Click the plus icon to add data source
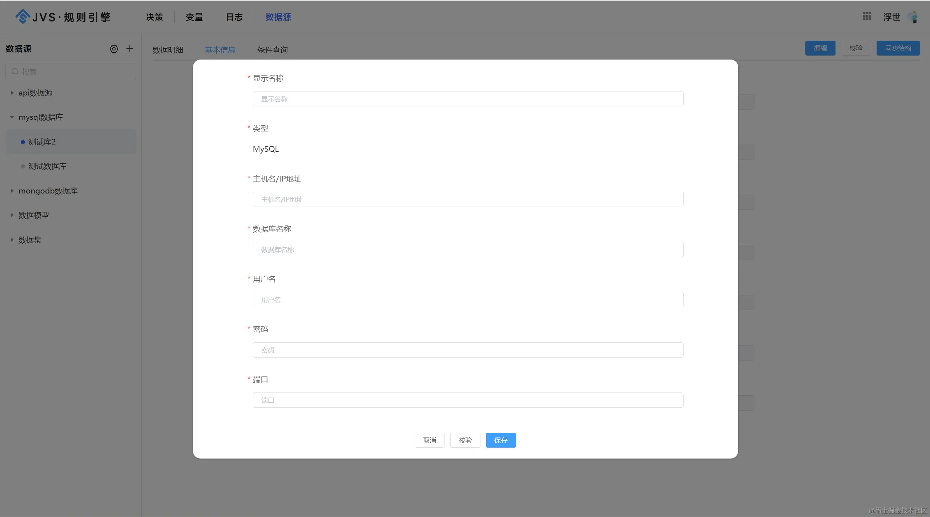This screenshot has width=930, height=517. point(130,49)
